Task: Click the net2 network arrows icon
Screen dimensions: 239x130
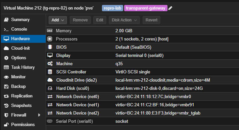Action: pyautogui.click(x=50, y=113)
